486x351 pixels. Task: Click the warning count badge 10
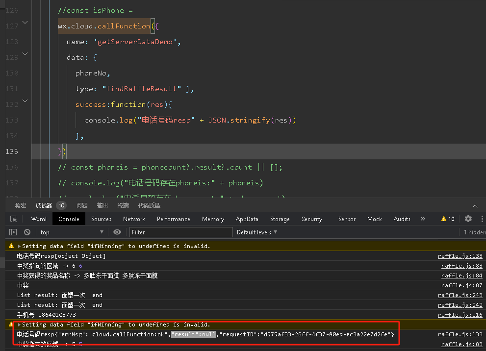[x=448, y=219]
